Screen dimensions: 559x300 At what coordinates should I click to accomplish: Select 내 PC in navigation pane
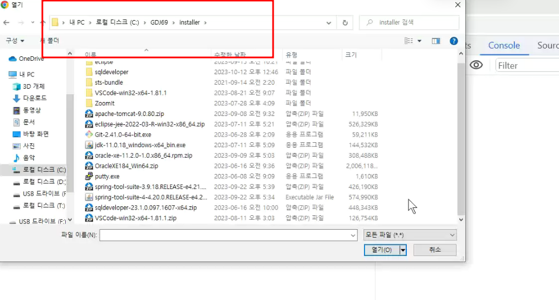22,74
